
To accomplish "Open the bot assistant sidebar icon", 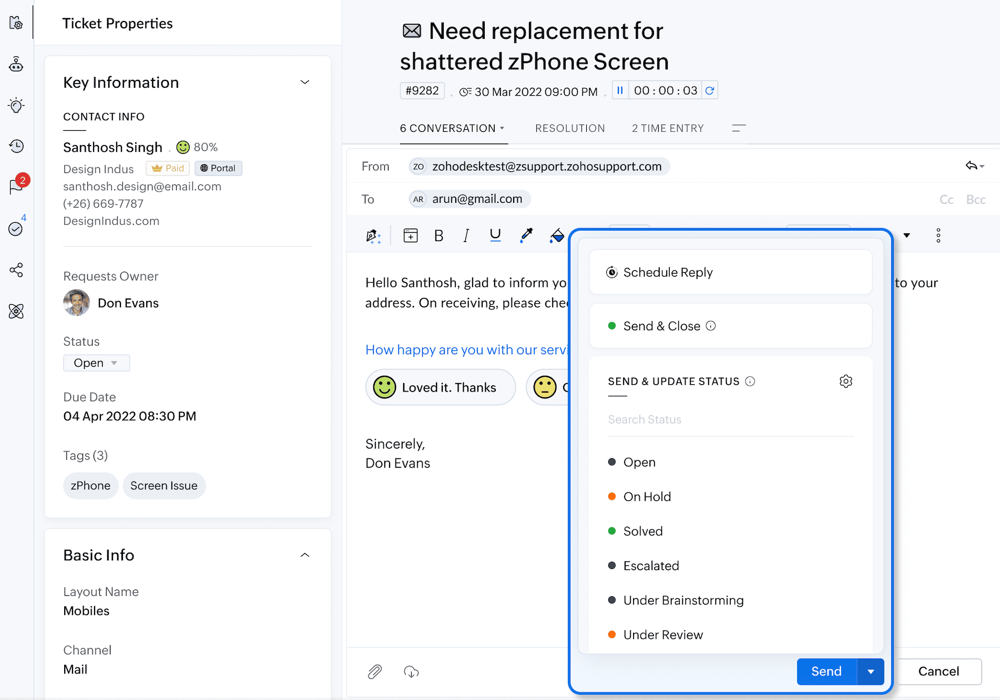I will point(16,64).
